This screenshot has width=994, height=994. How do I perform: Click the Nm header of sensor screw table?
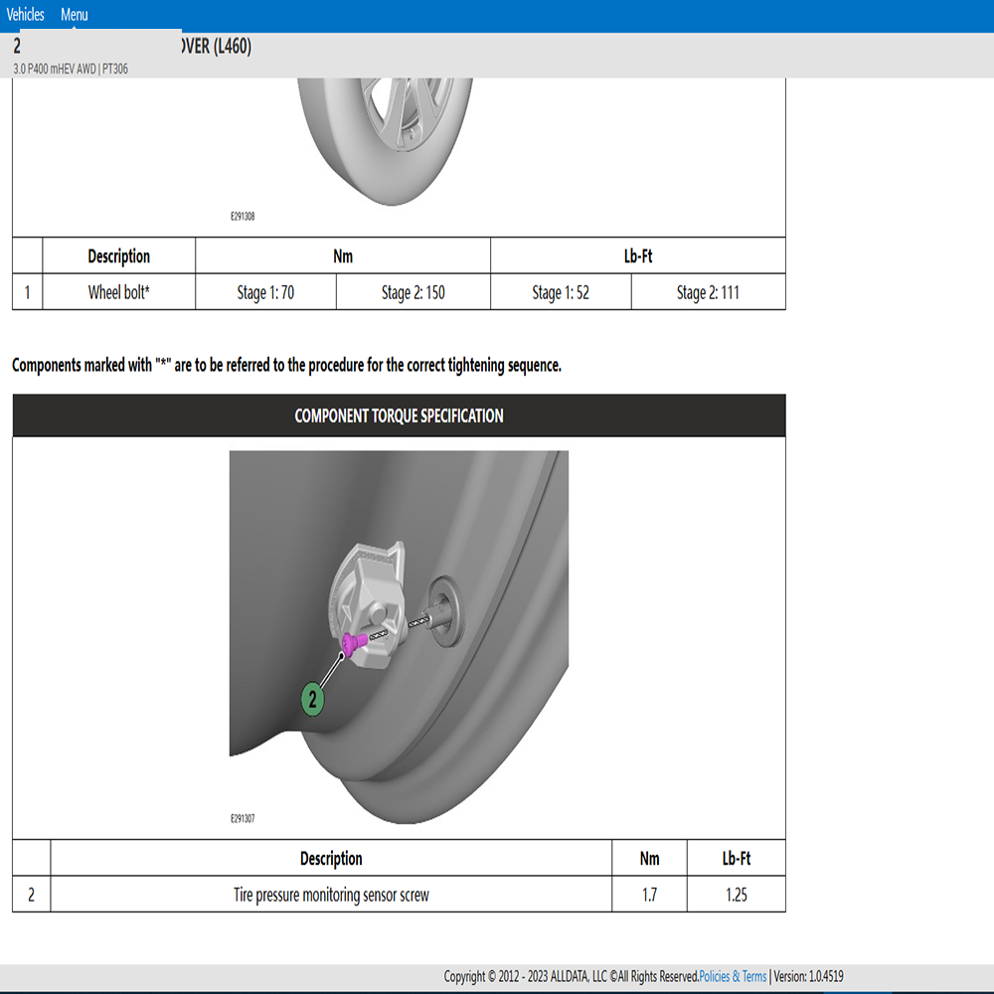click(649, 859)
